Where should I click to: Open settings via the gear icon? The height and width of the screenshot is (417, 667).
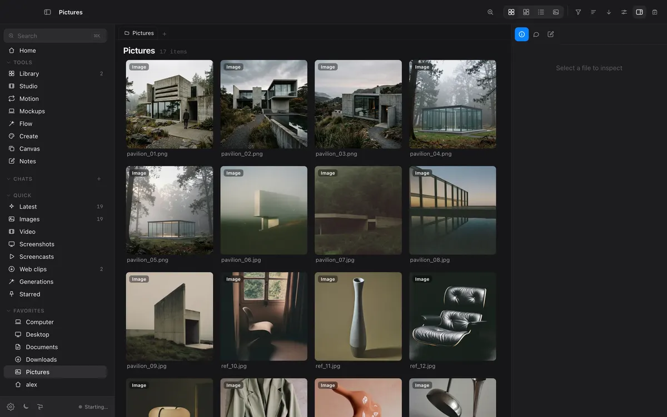pyautogui.click(x=11, y=406)
